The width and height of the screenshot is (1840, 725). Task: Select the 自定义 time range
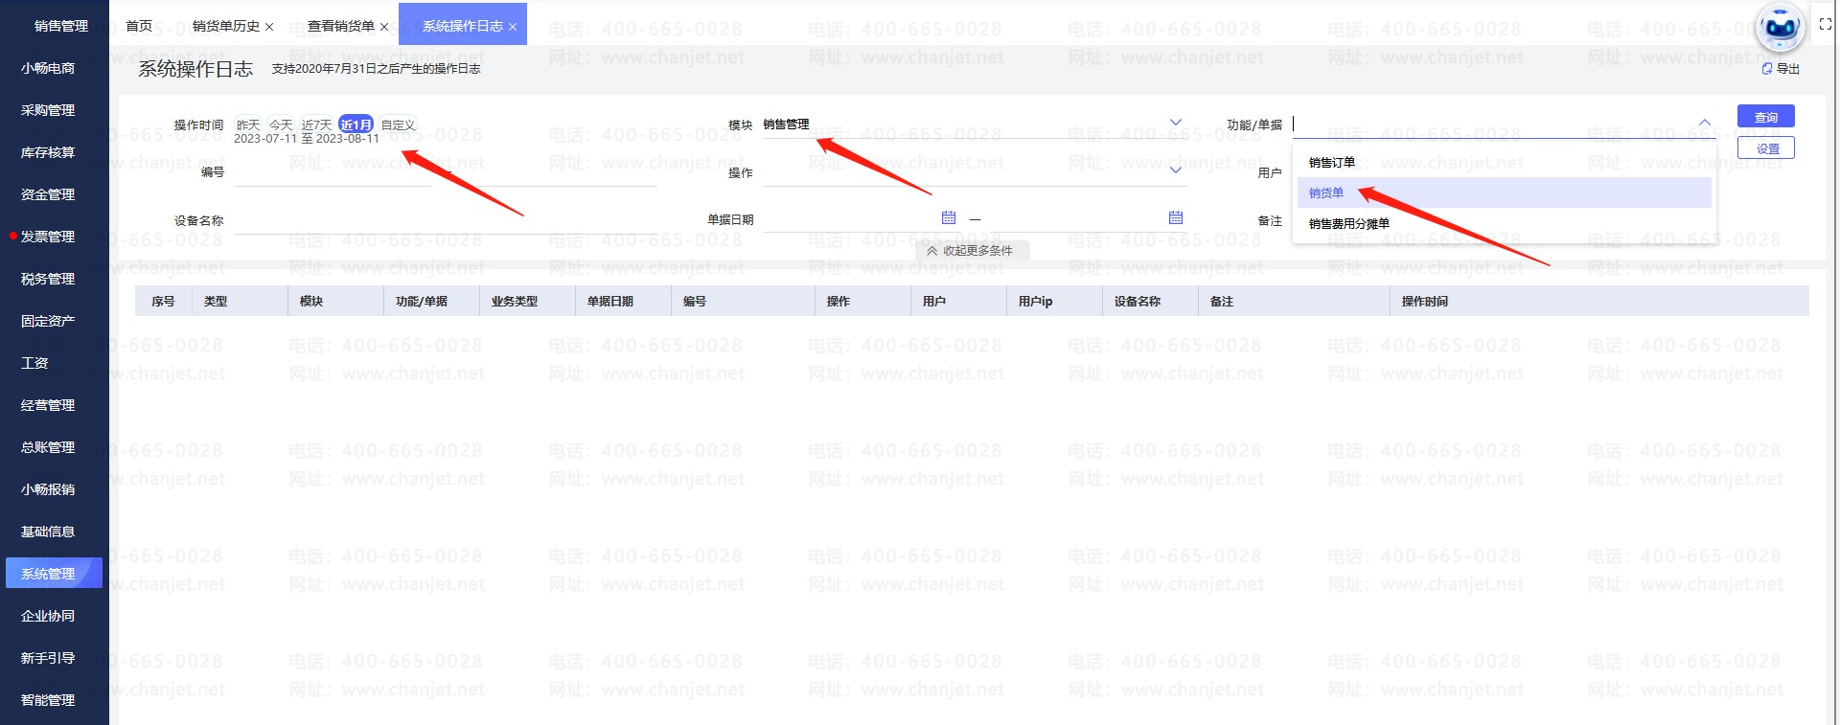click(x=398, y=125)
